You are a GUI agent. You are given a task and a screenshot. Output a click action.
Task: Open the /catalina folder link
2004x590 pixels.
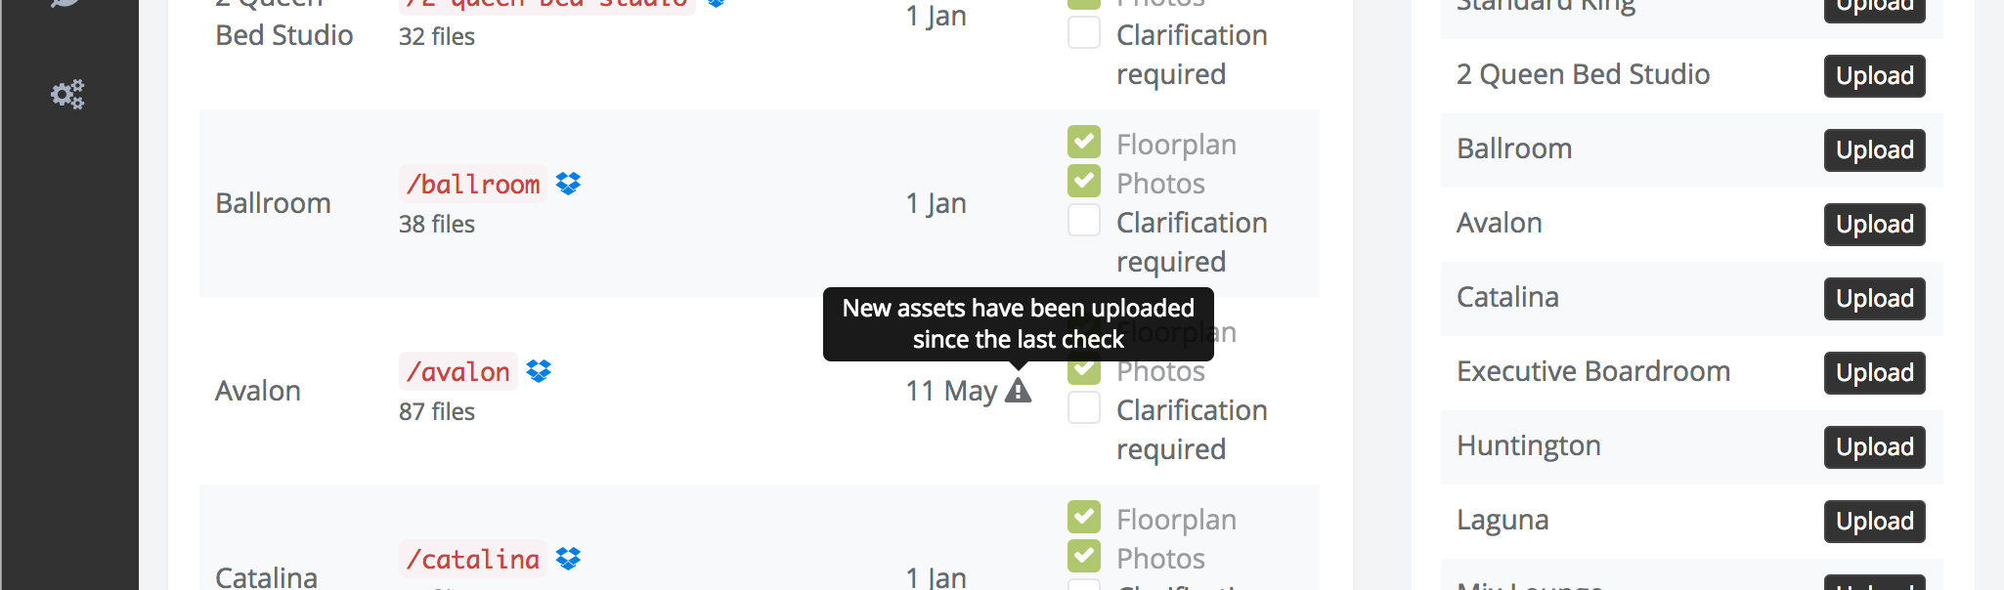tap(473, 559)
